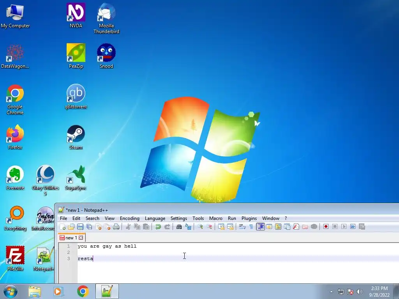Show hidden tray icons arrow
399x299 pixels.
click(331, 292)
